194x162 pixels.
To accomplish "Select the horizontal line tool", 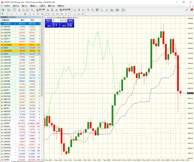I will (17, 14).
